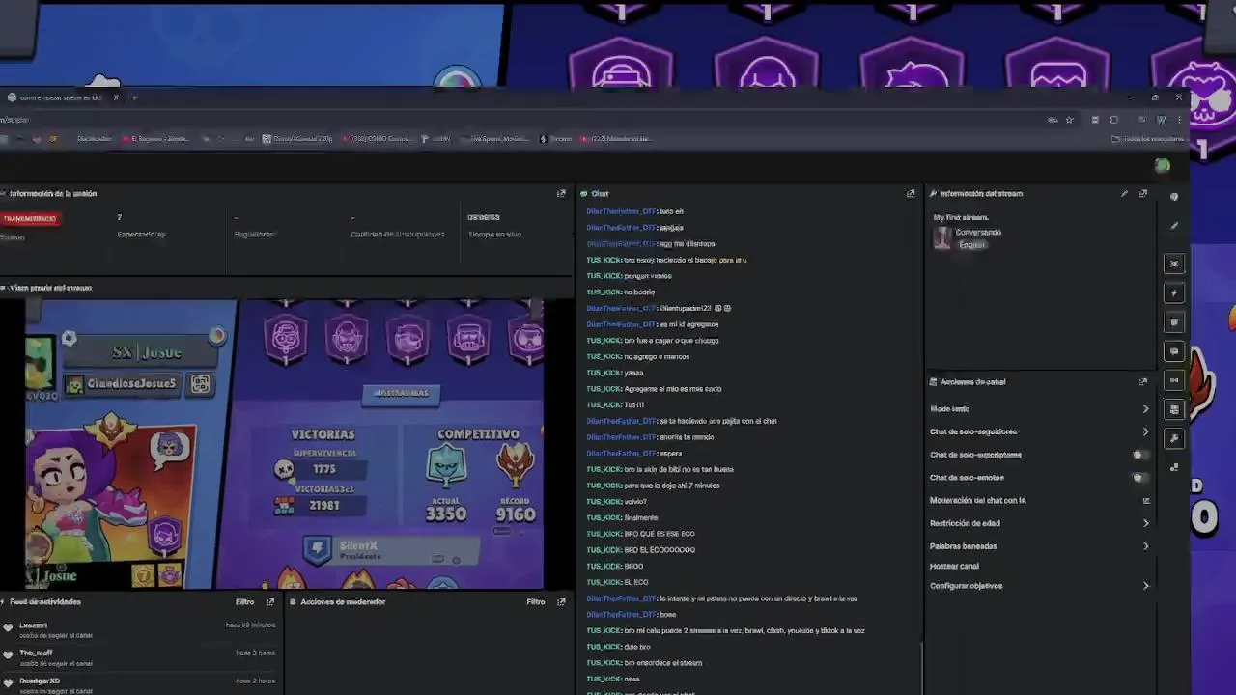Bookmark this page with the star icon
The image size is (1236, 695).
(x=1069, y=120)
